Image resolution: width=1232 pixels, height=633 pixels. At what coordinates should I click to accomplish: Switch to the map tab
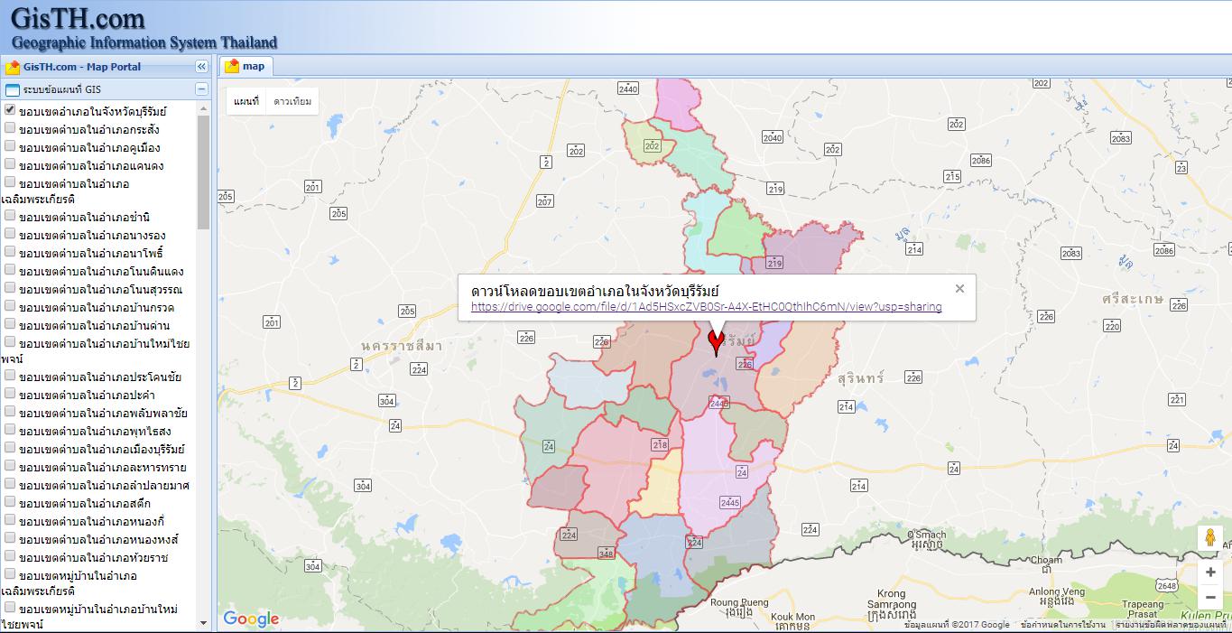click(x=245, y=66)
